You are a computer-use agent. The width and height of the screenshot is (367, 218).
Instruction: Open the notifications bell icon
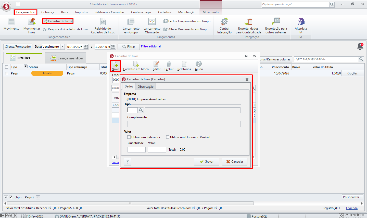click(360, 46)
